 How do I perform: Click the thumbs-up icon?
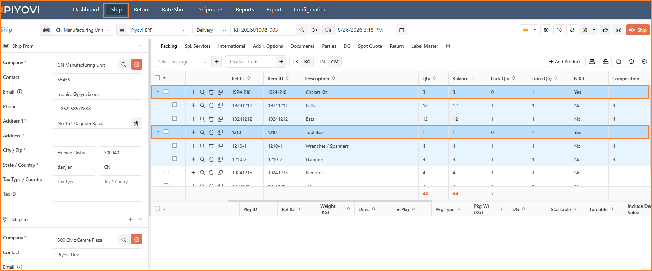coord(605,30)
